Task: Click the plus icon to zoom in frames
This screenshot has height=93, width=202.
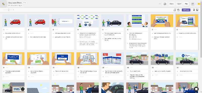Action: 14,10
